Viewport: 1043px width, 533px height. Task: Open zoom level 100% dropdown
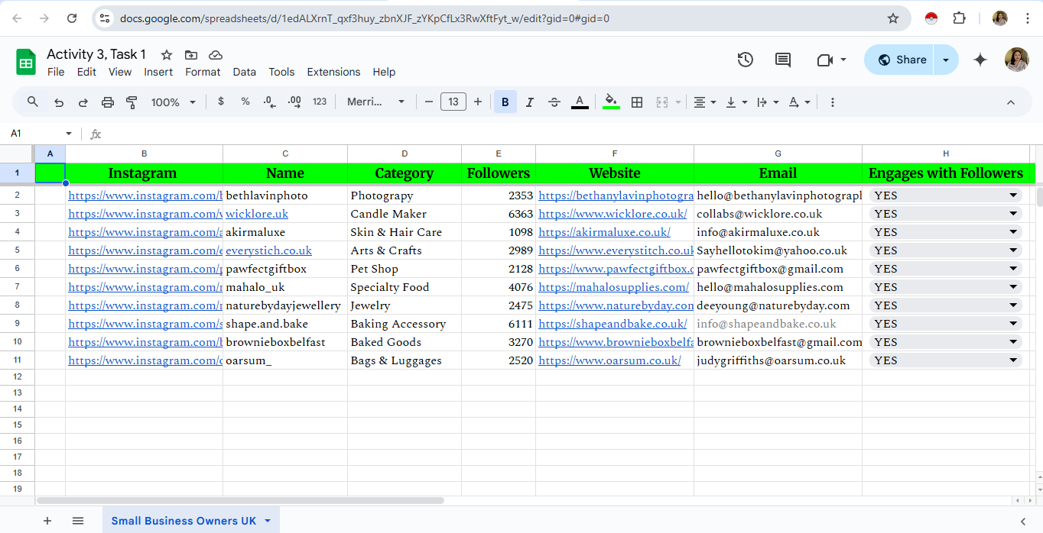[x=174, y=102]
